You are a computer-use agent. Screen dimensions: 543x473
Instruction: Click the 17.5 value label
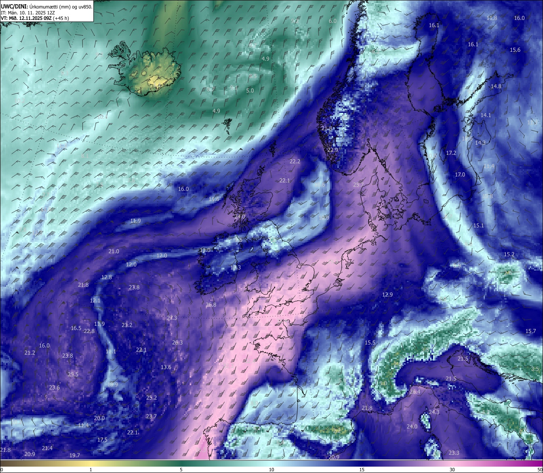pos(102,440)
